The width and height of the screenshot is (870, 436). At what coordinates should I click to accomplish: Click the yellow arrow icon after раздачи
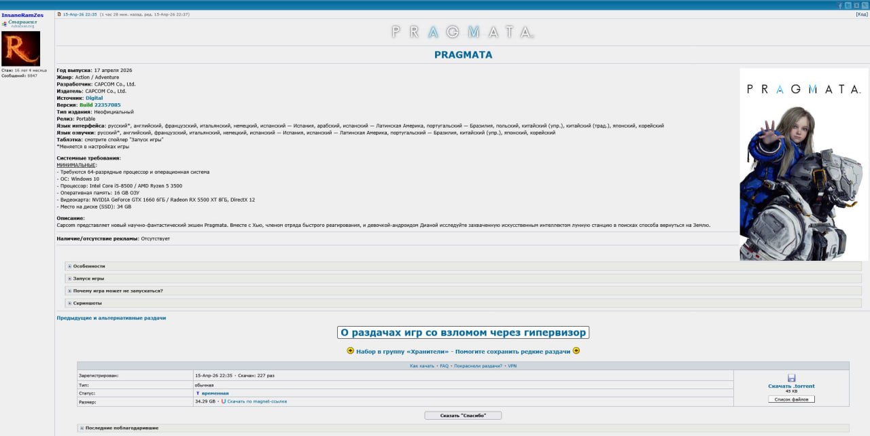576,351
